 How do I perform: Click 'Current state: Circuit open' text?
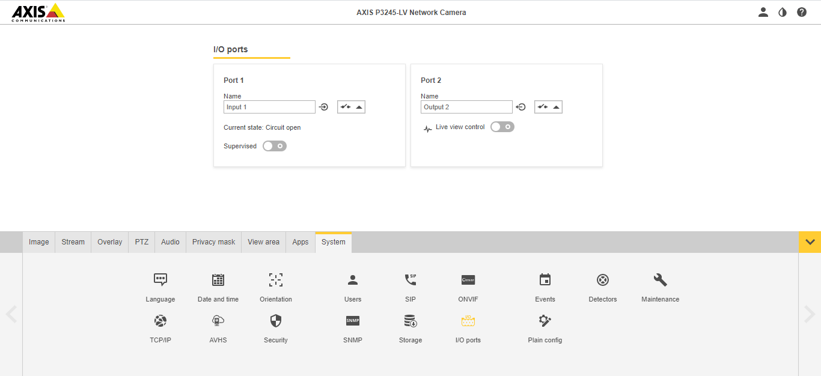(262, 127)
